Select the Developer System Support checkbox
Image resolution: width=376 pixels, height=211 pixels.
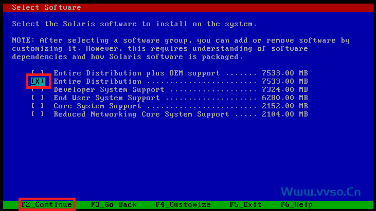38,90
